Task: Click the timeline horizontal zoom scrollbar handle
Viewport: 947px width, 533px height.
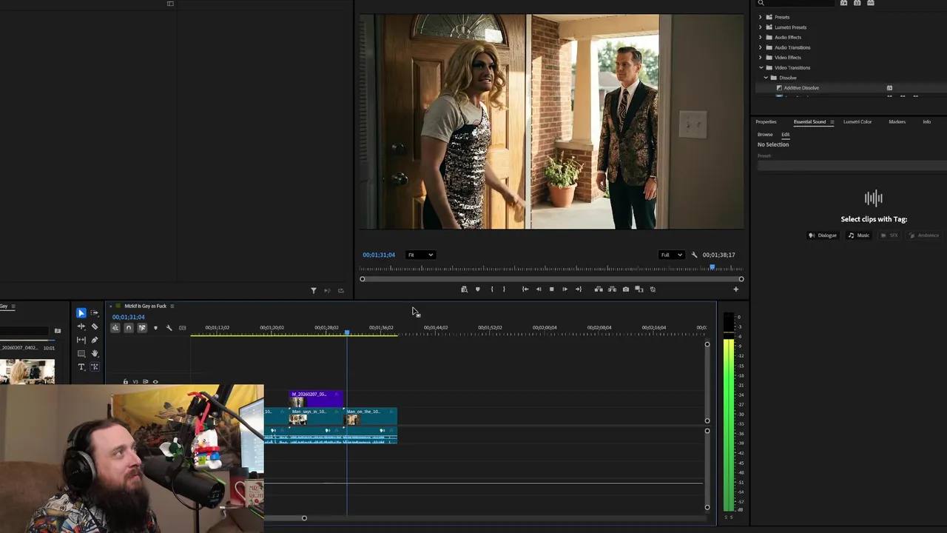Action: click(304, 518)
